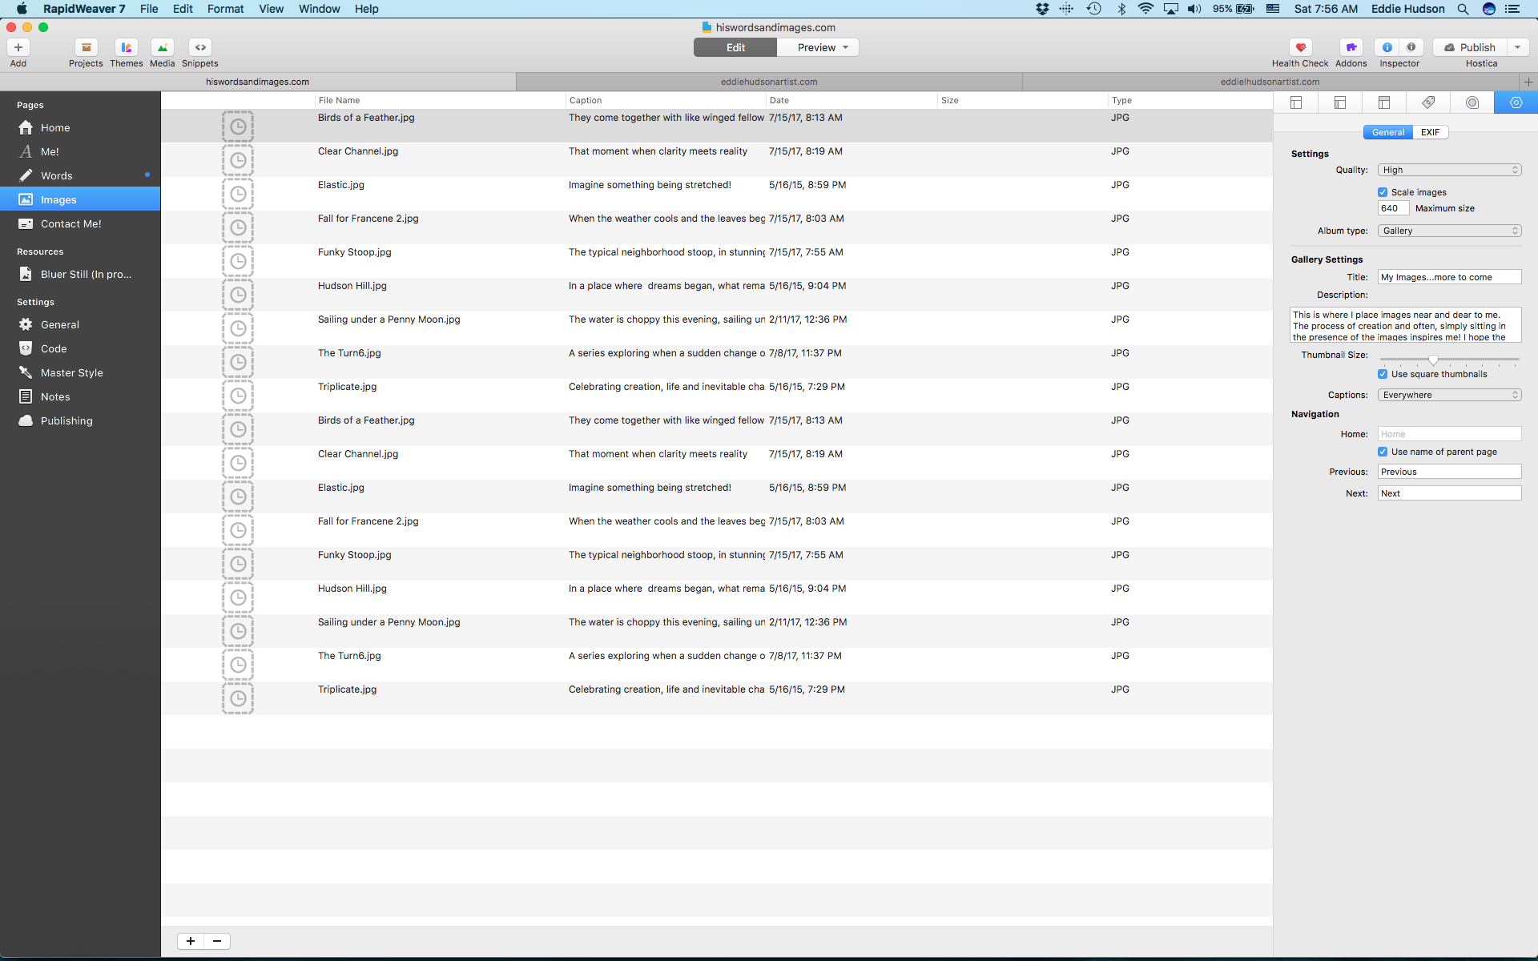Click the gallery Title input field

tap(1448, 277)
